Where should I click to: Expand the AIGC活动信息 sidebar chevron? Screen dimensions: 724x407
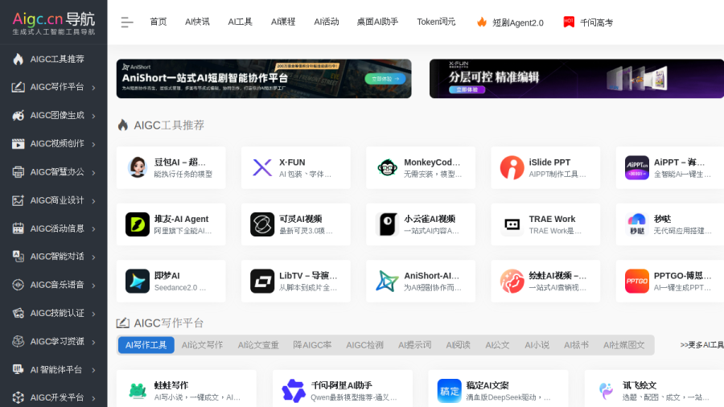click(94, 229)
